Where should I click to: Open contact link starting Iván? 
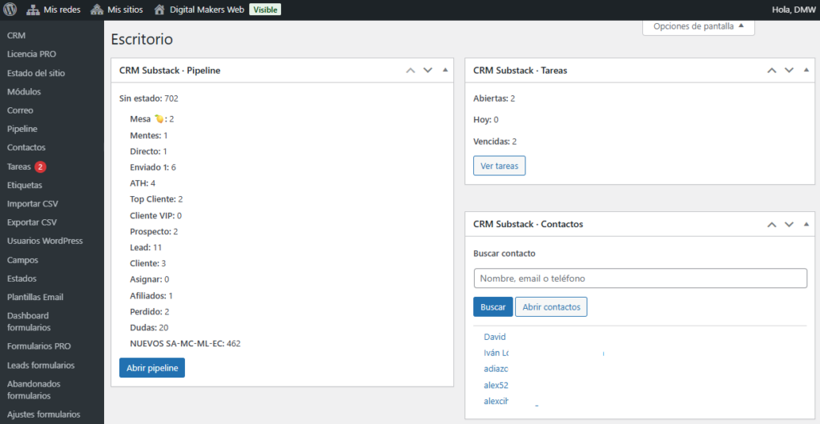point(496,353)
